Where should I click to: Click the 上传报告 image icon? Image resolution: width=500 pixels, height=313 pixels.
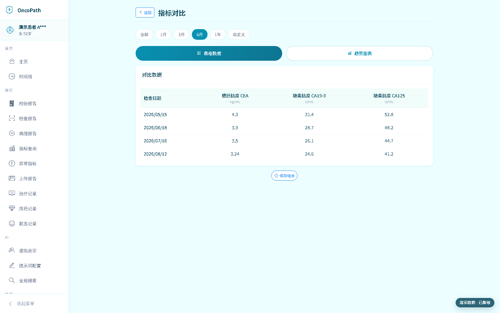[12, 178]
